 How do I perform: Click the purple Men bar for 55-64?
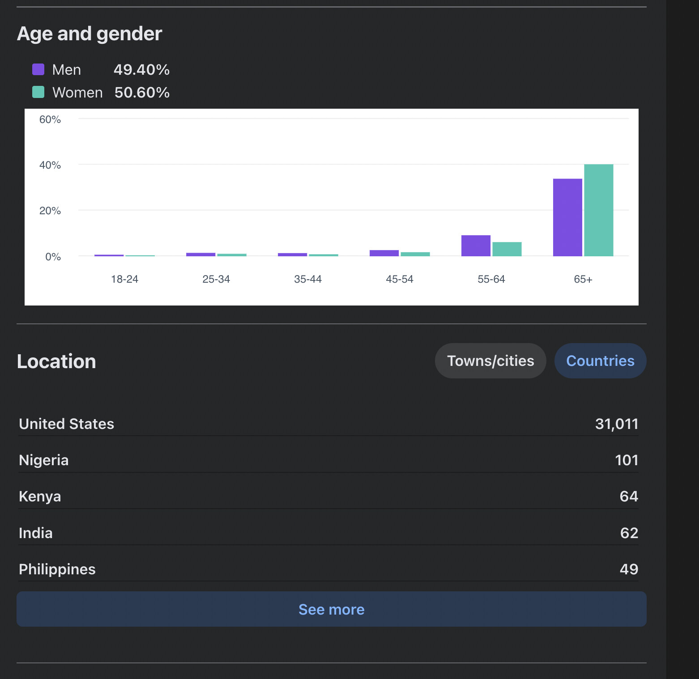(476, 246)
